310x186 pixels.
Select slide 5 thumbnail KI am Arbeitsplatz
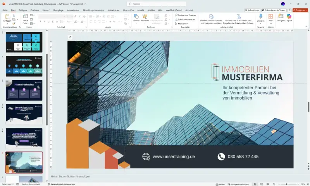point(24,90)
